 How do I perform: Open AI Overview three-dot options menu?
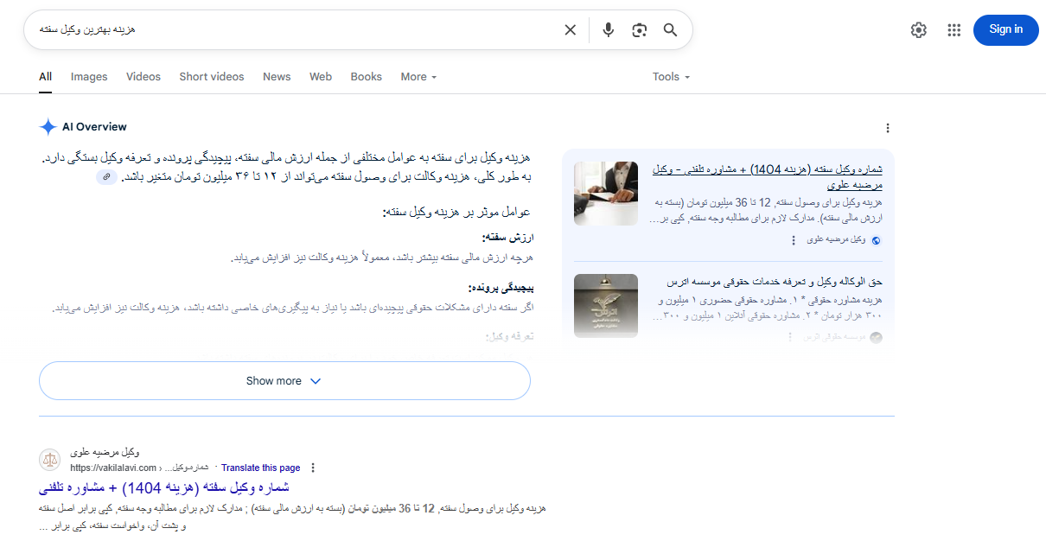[887, 128]
